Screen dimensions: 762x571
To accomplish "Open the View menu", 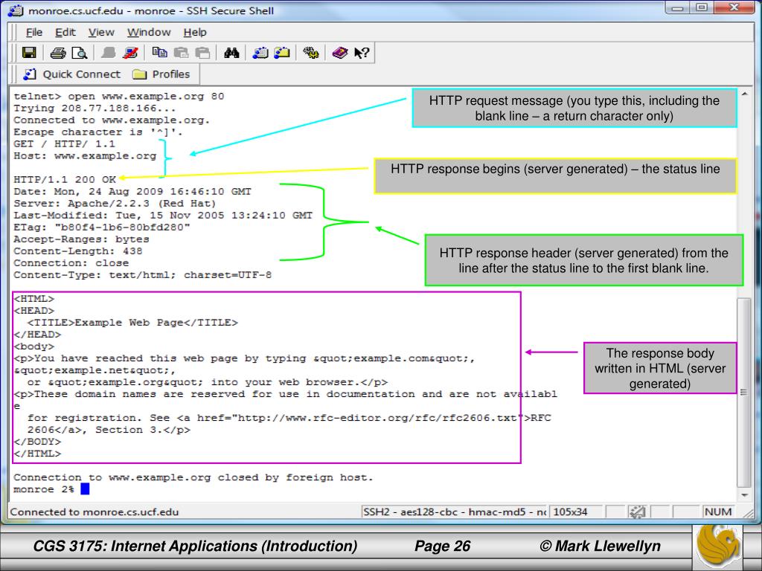I will click(x=101, y=33).
